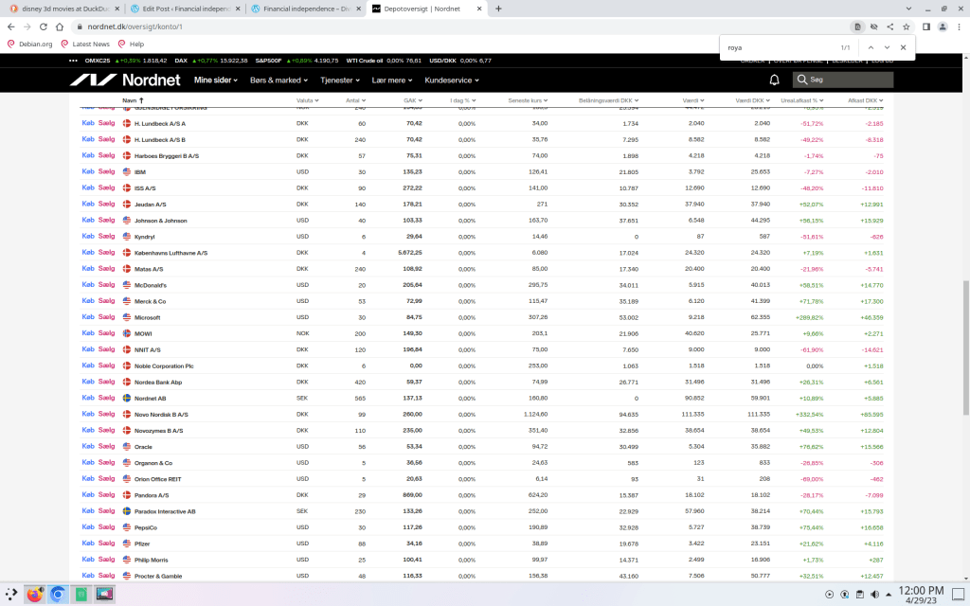Expand the Mine sider dropdown
The height and width of the screenshot is (606, 970).
tap(217, 80)
